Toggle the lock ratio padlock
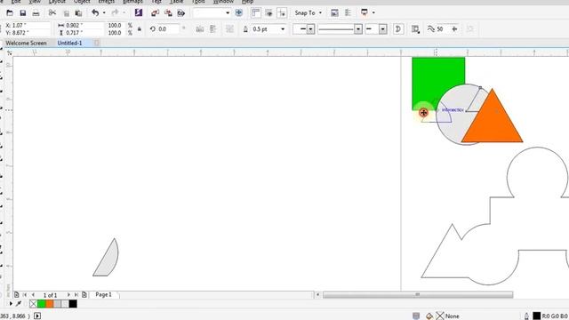 [140, 29]
